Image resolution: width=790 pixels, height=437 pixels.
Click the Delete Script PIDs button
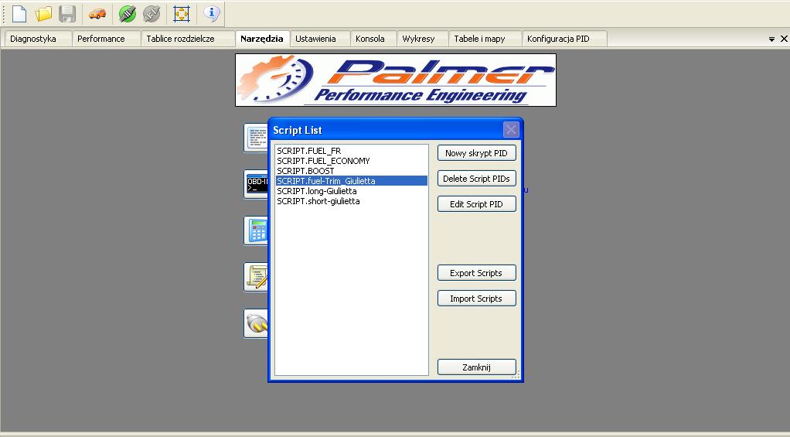coord(477,179)
